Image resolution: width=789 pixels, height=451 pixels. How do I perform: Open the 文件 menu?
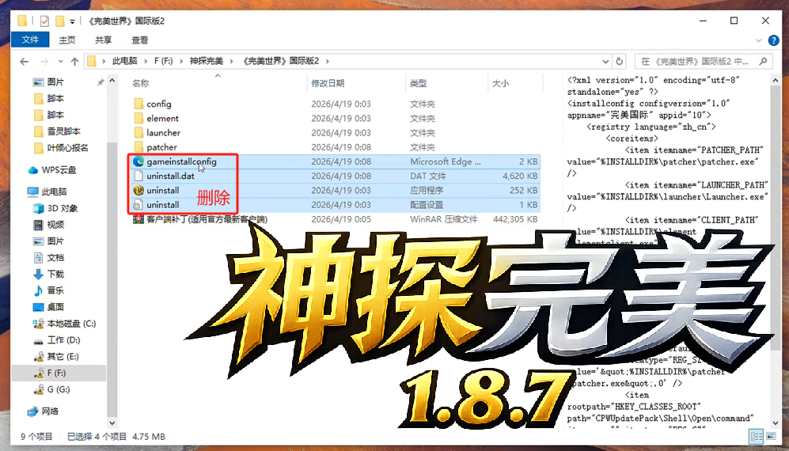pos(30,40)
